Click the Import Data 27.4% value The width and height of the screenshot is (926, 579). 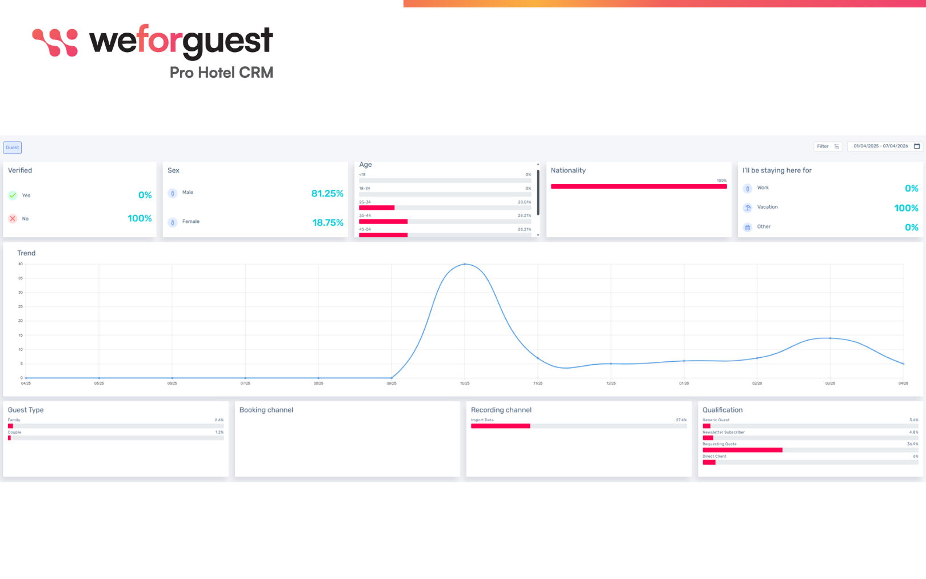(x=681, y=420)
